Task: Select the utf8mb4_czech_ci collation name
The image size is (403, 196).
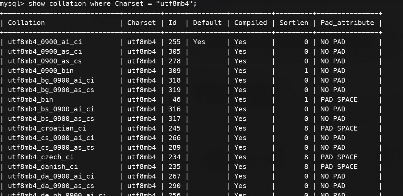Action: [41, 157]
